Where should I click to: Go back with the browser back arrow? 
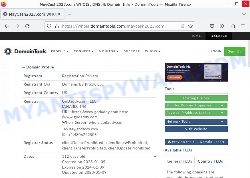click(x=7, y=26)
